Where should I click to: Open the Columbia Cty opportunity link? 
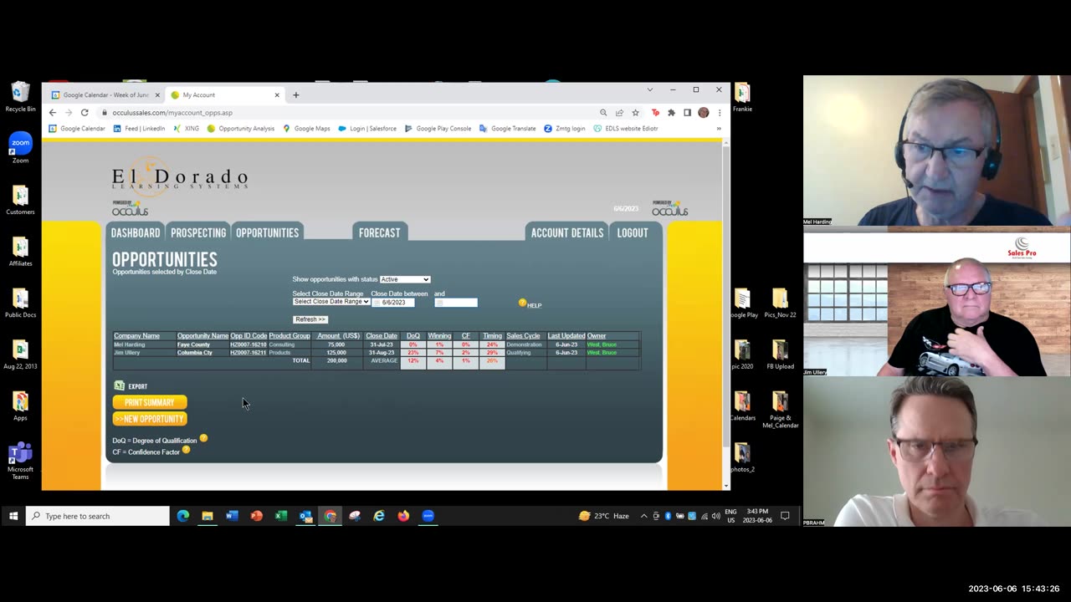[x=195, y=353]
